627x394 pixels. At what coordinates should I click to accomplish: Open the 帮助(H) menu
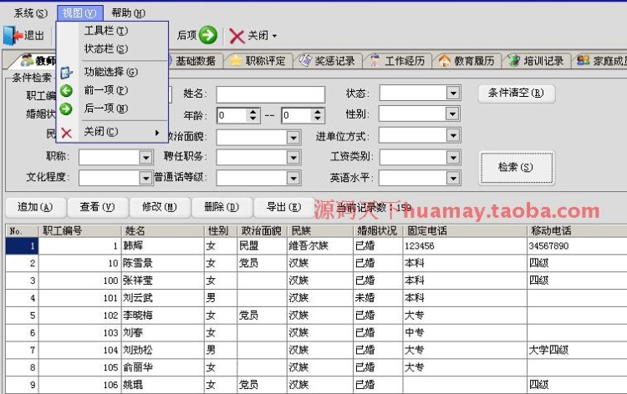coord(128,13)
